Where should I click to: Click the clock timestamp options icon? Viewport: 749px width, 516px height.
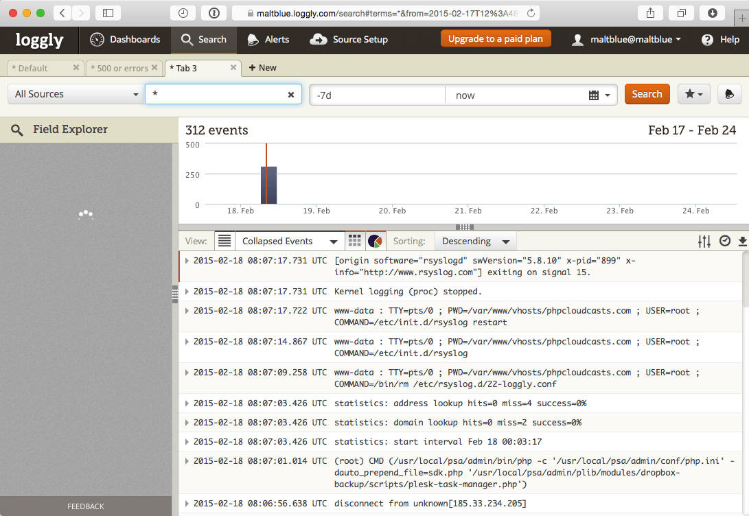[x=725, y=241]
